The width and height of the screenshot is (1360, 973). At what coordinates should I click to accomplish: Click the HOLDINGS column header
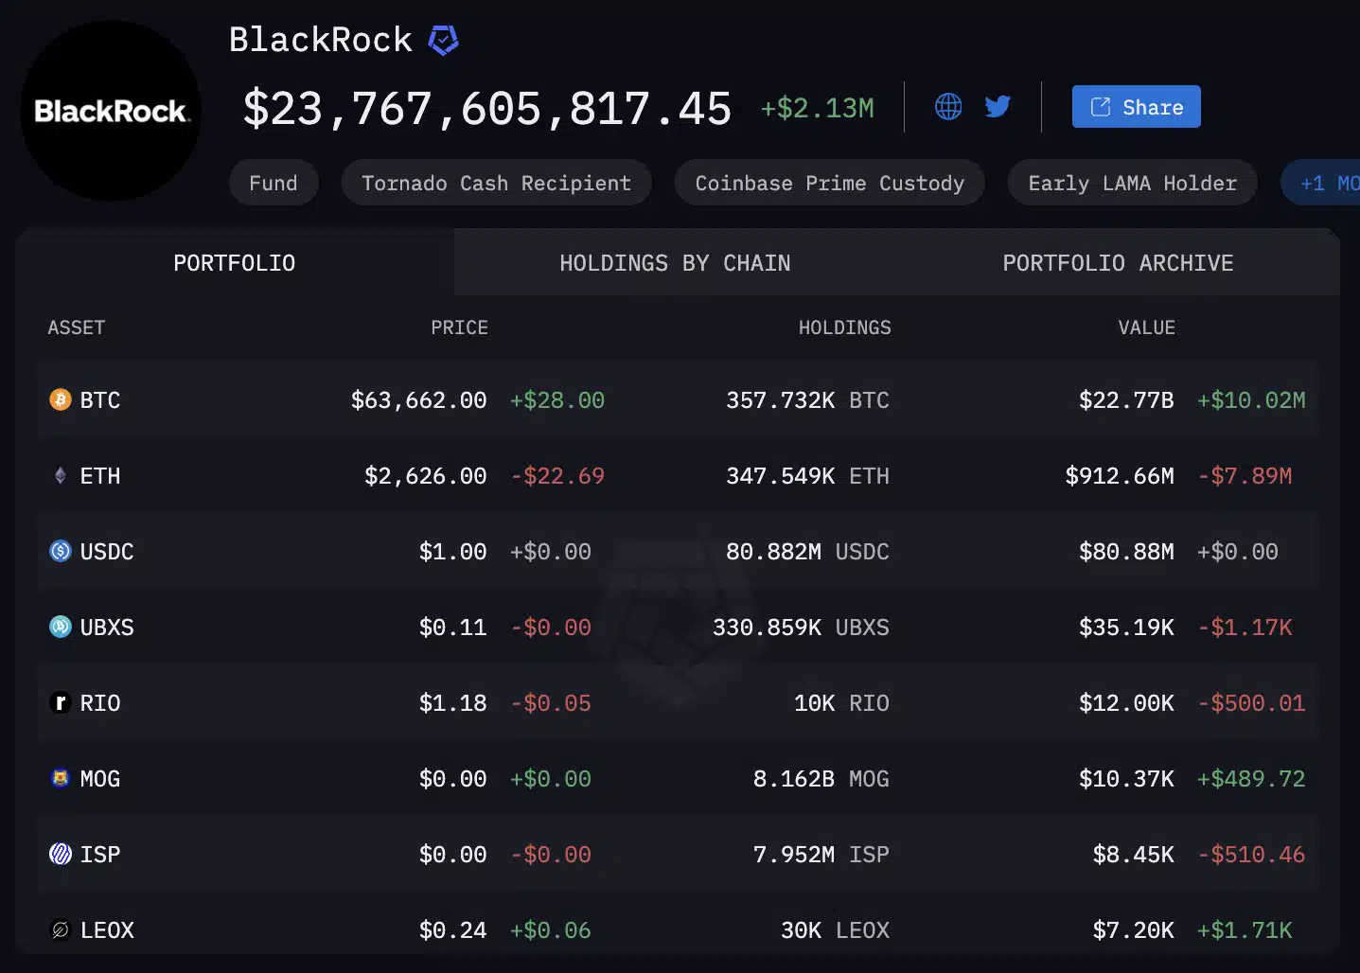844,327
